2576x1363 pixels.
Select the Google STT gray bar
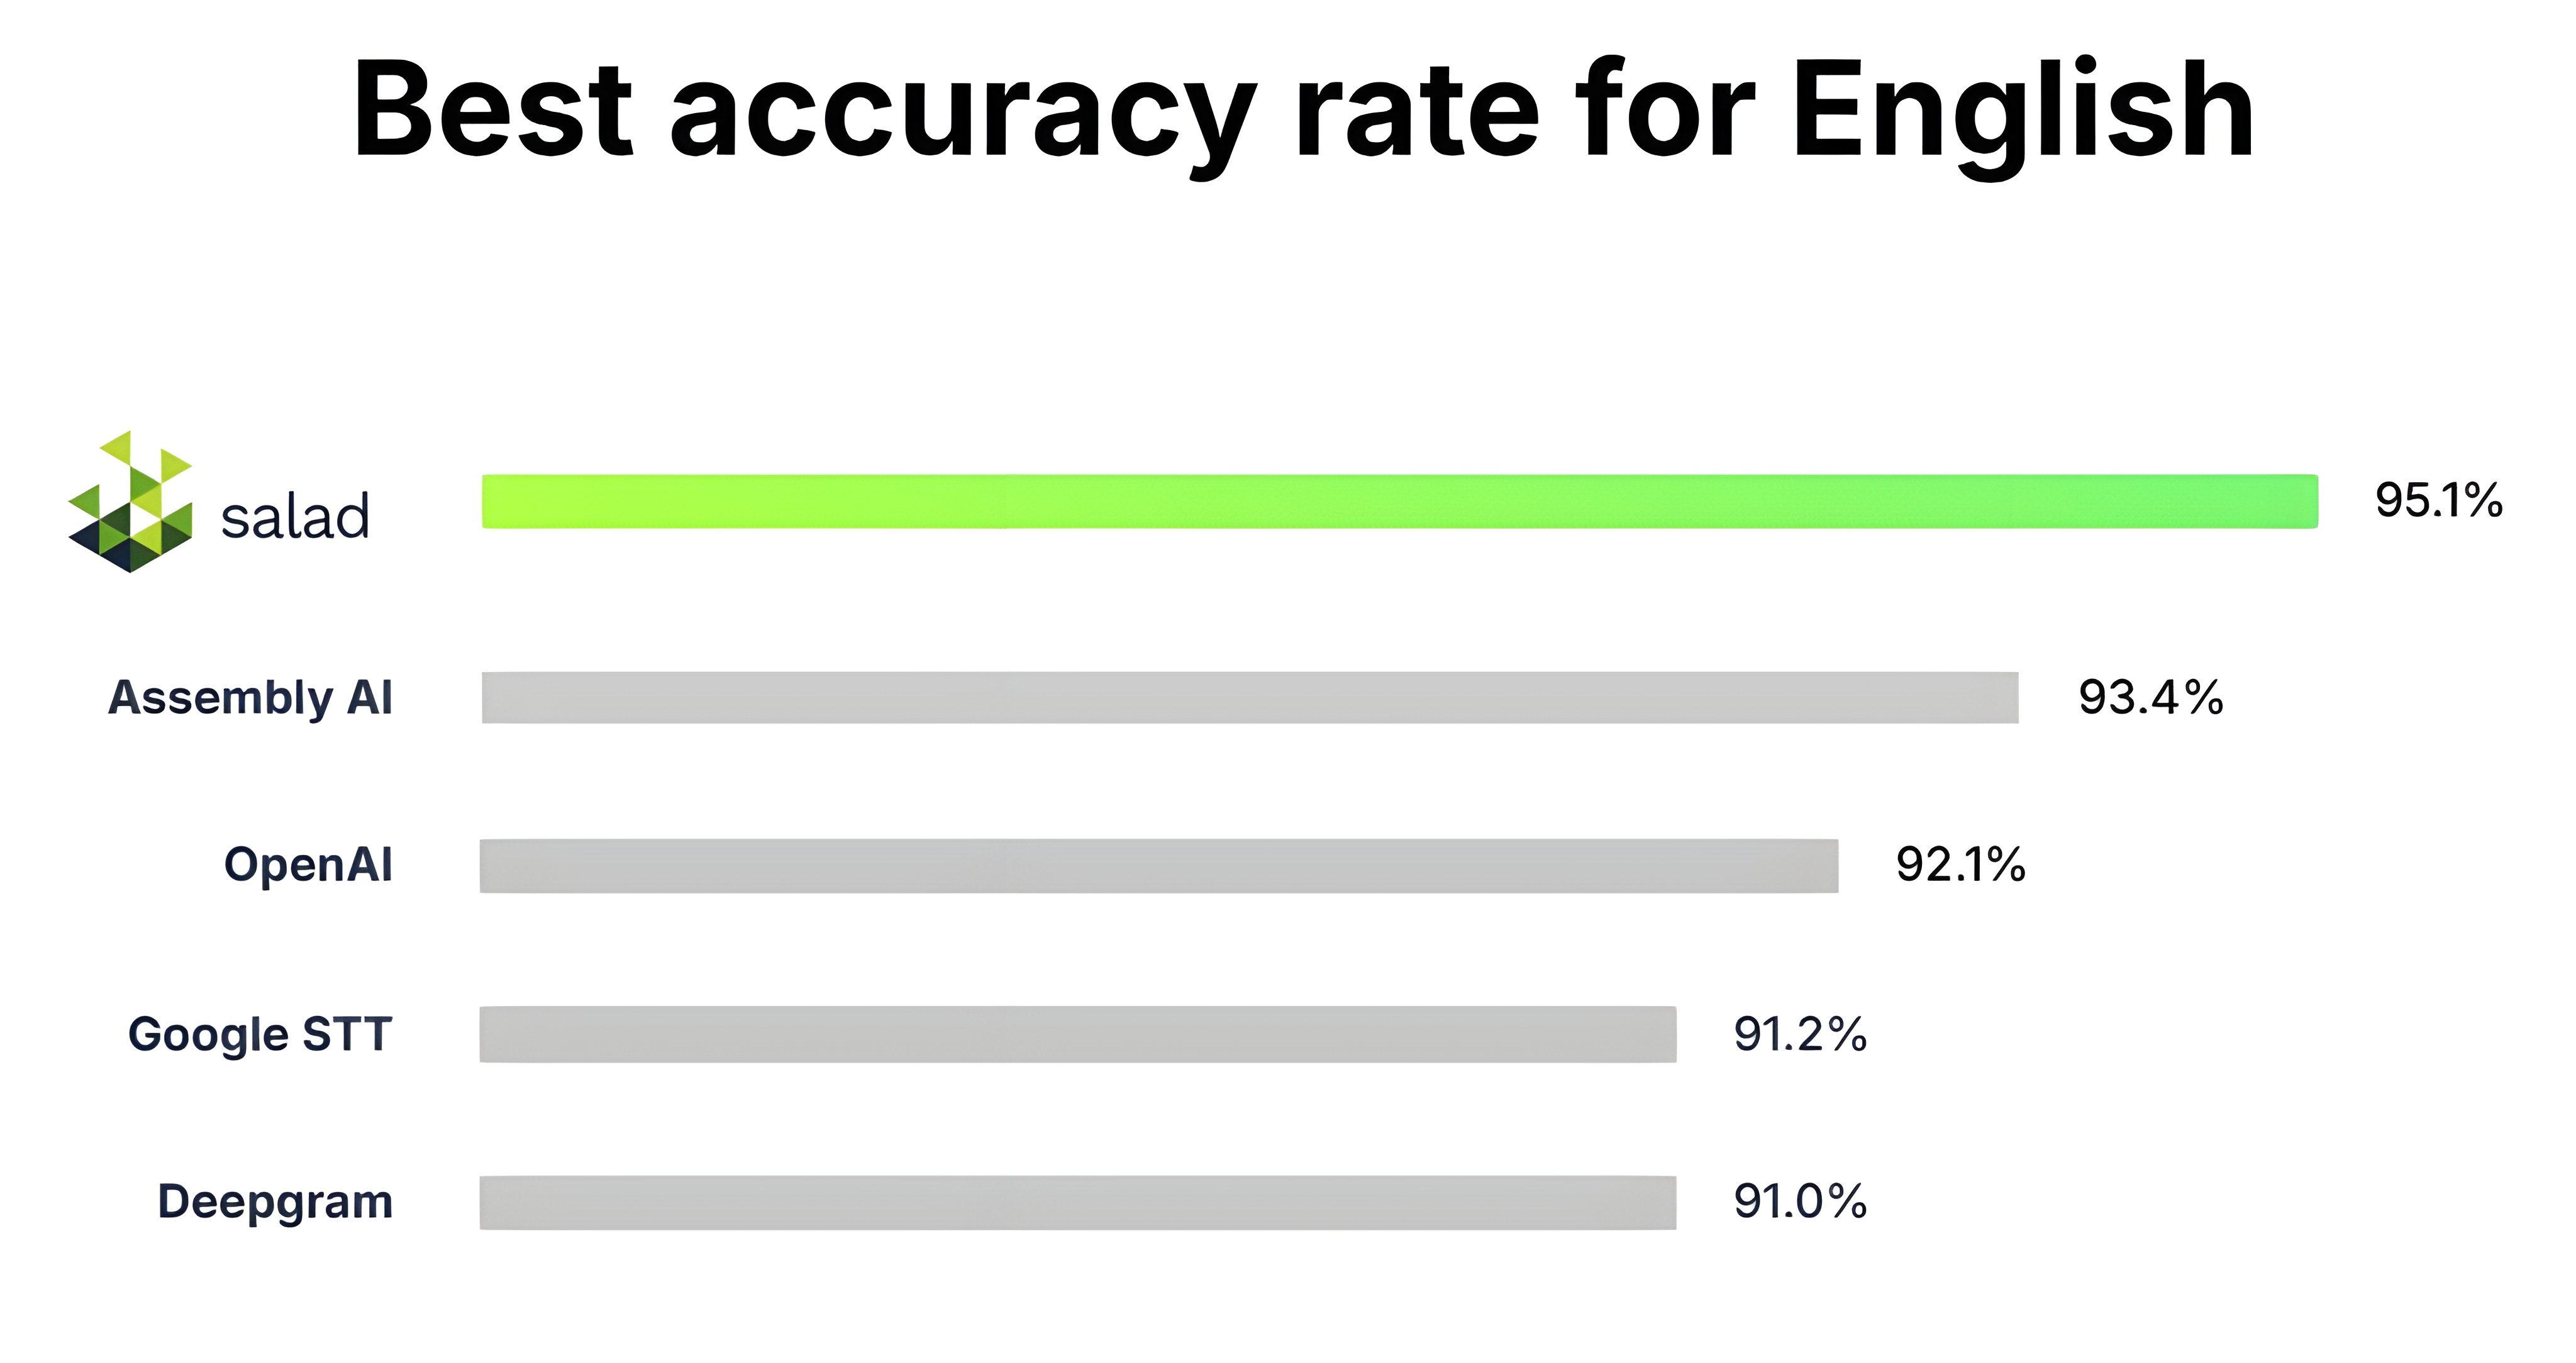click(1078, 1034)
